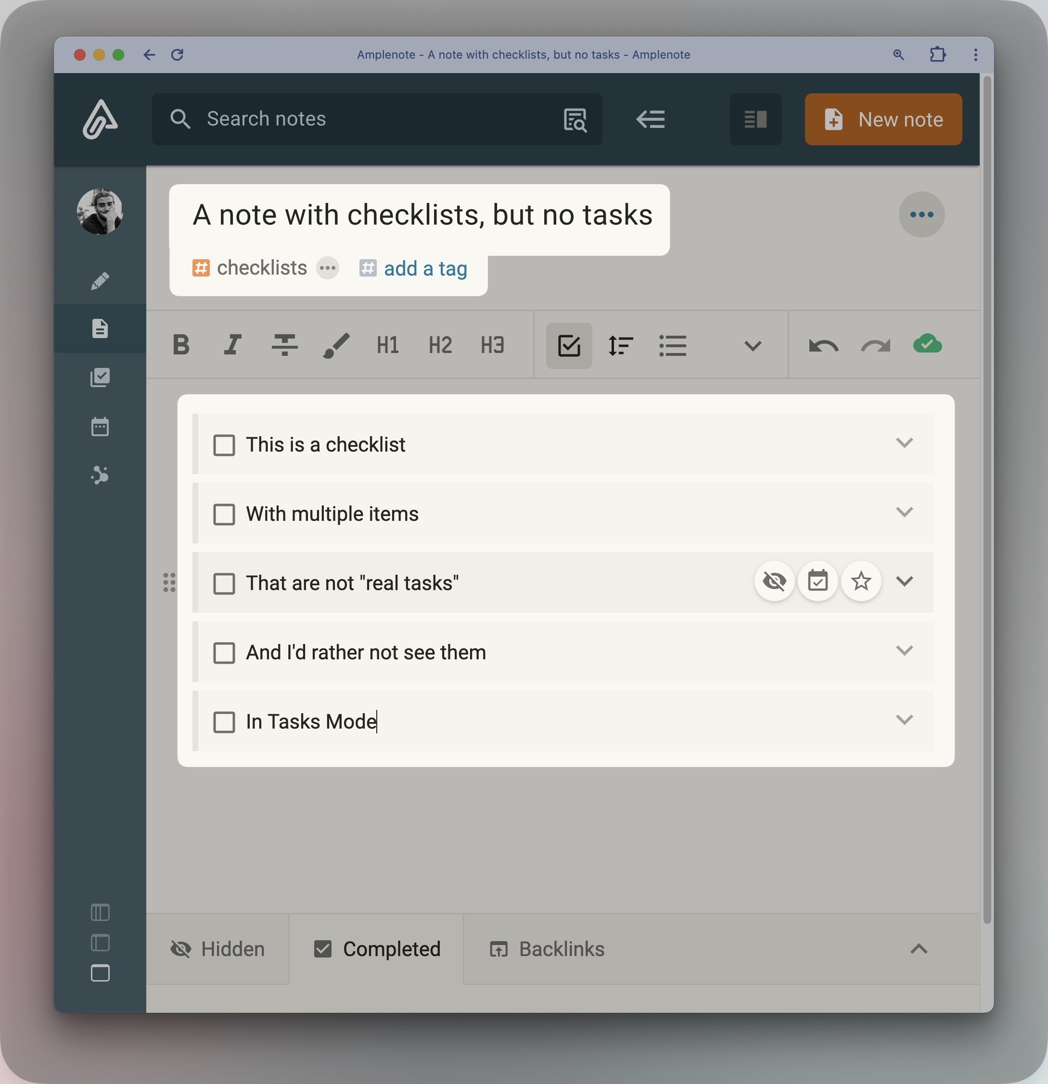This screenshot has height=1084, width=1048.
Task: Create a note with New note button
Action: [x=883, y=119]
